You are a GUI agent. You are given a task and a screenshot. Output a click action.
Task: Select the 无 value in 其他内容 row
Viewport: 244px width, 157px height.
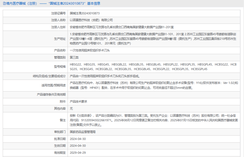(x=71, y=109)
